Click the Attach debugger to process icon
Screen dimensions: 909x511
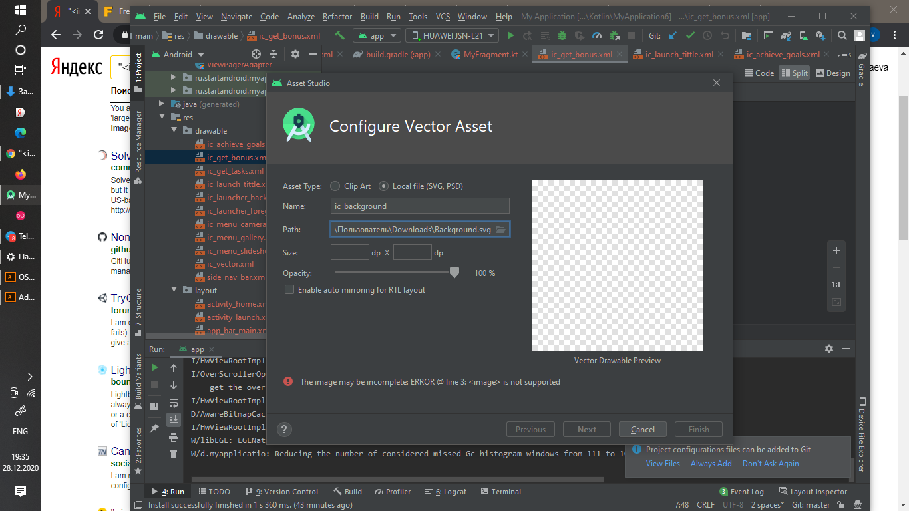(x=614, y=36)
